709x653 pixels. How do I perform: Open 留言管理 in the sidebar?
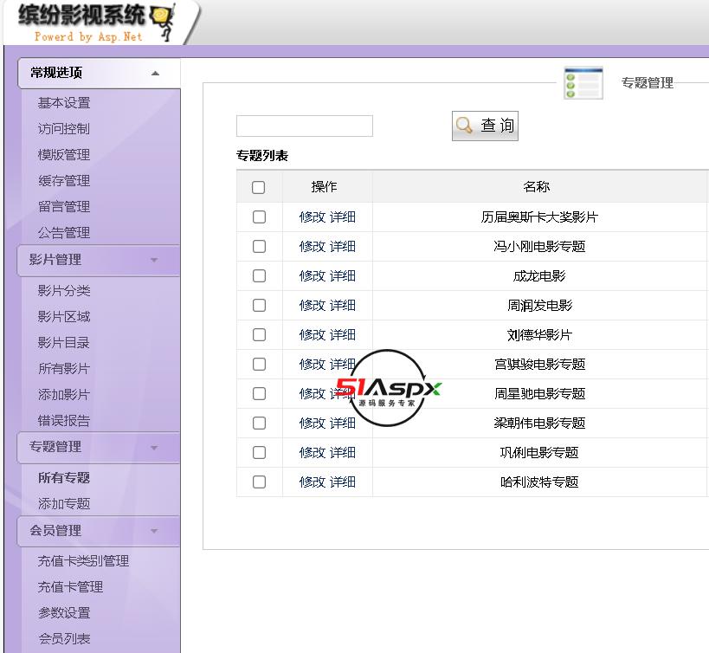[64, 207]
